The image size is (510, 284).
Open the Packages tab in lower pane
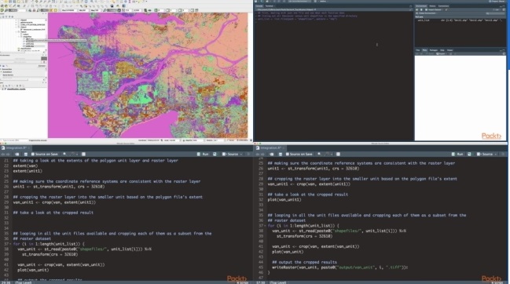434,50
